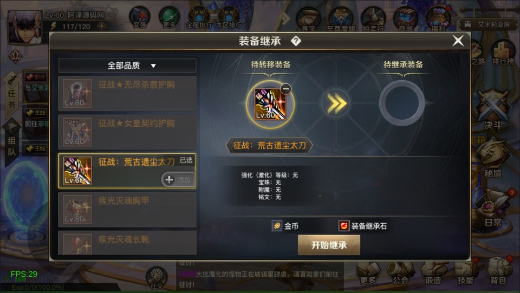Screen dimensions: 520x293
Task: Remove the selected weapon via minus icon
Action: [x=285, y=89]
